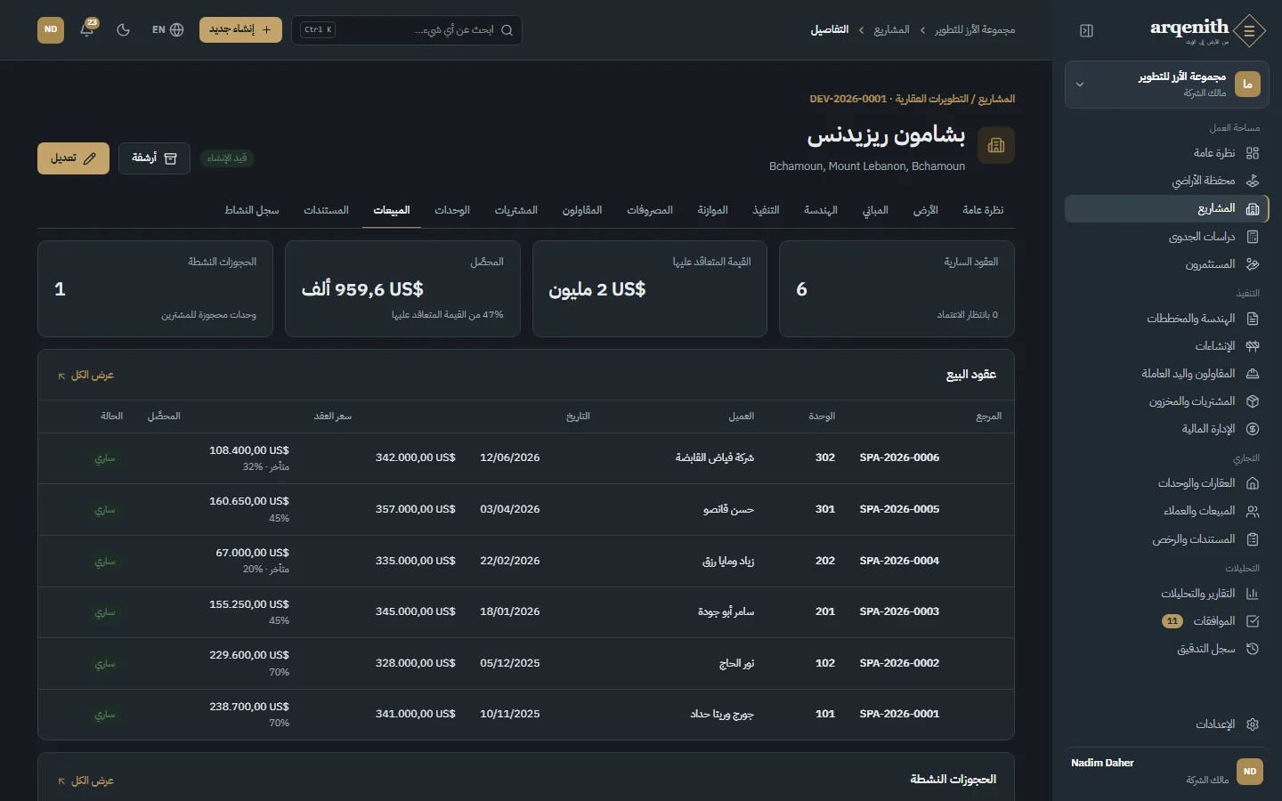Open العقارات والوحدات in sidebar

(x=1167, y=483)
